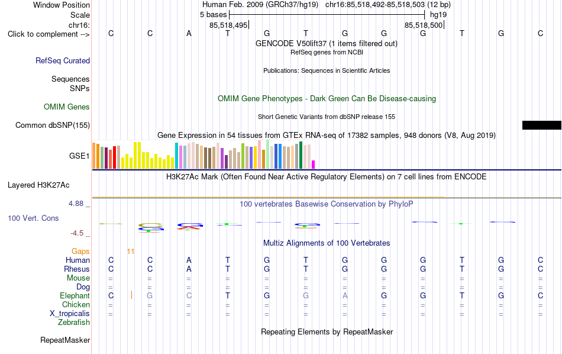Open the Layered H3K27Ac track label

click(x=38, y=185)
